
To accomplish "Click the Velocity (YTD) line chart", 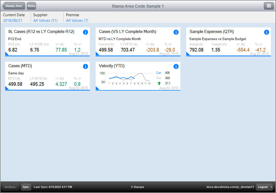I will pos(129,78).
